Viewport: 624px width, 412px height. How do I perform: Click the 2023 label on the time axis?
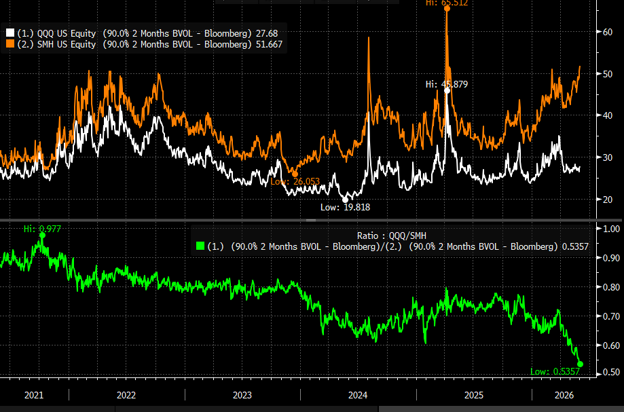tap(242, 395)
